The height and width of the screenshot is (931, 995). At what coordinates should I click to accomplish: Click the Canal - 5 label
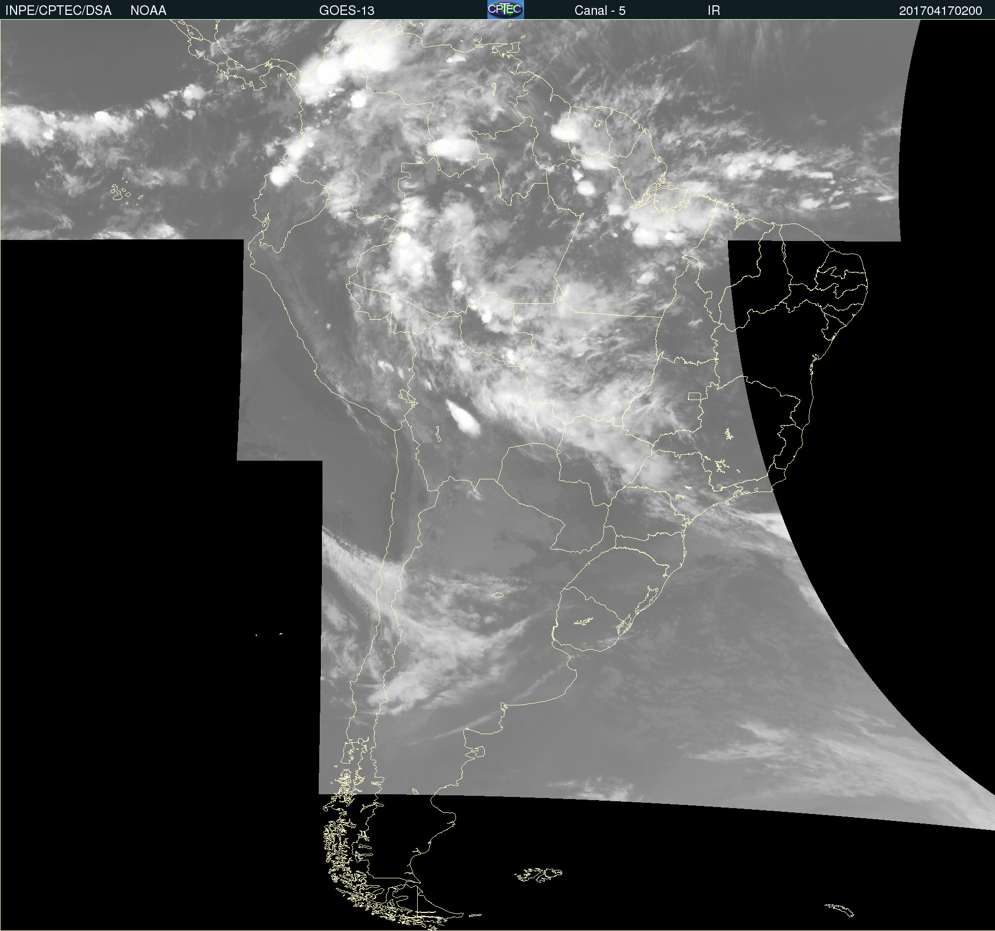coord(600,11)
